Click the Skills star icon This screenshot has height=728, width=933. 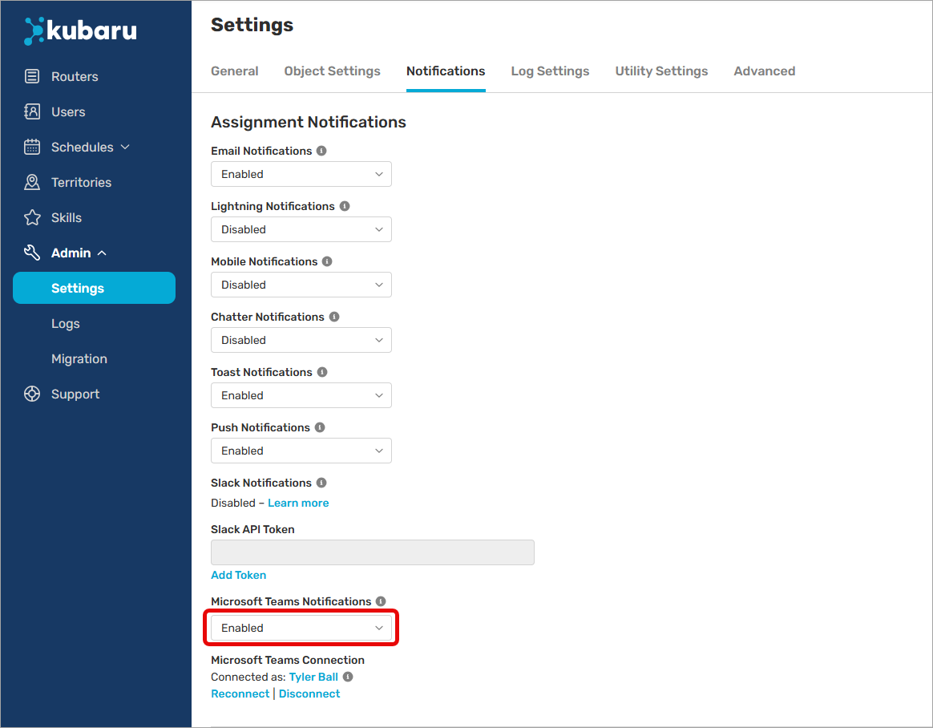[32, 218]
